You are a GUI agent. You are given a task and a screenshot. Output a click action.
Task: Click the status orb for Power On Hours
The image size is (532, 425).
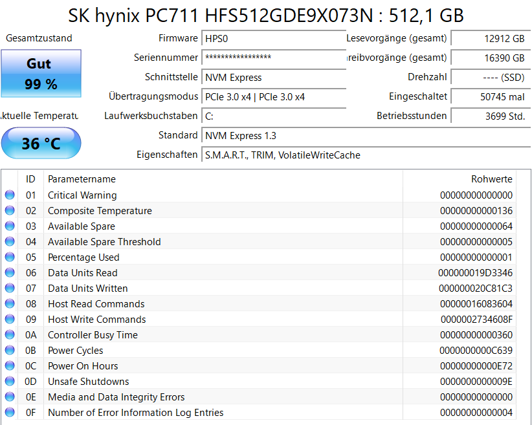coord(10,365)
